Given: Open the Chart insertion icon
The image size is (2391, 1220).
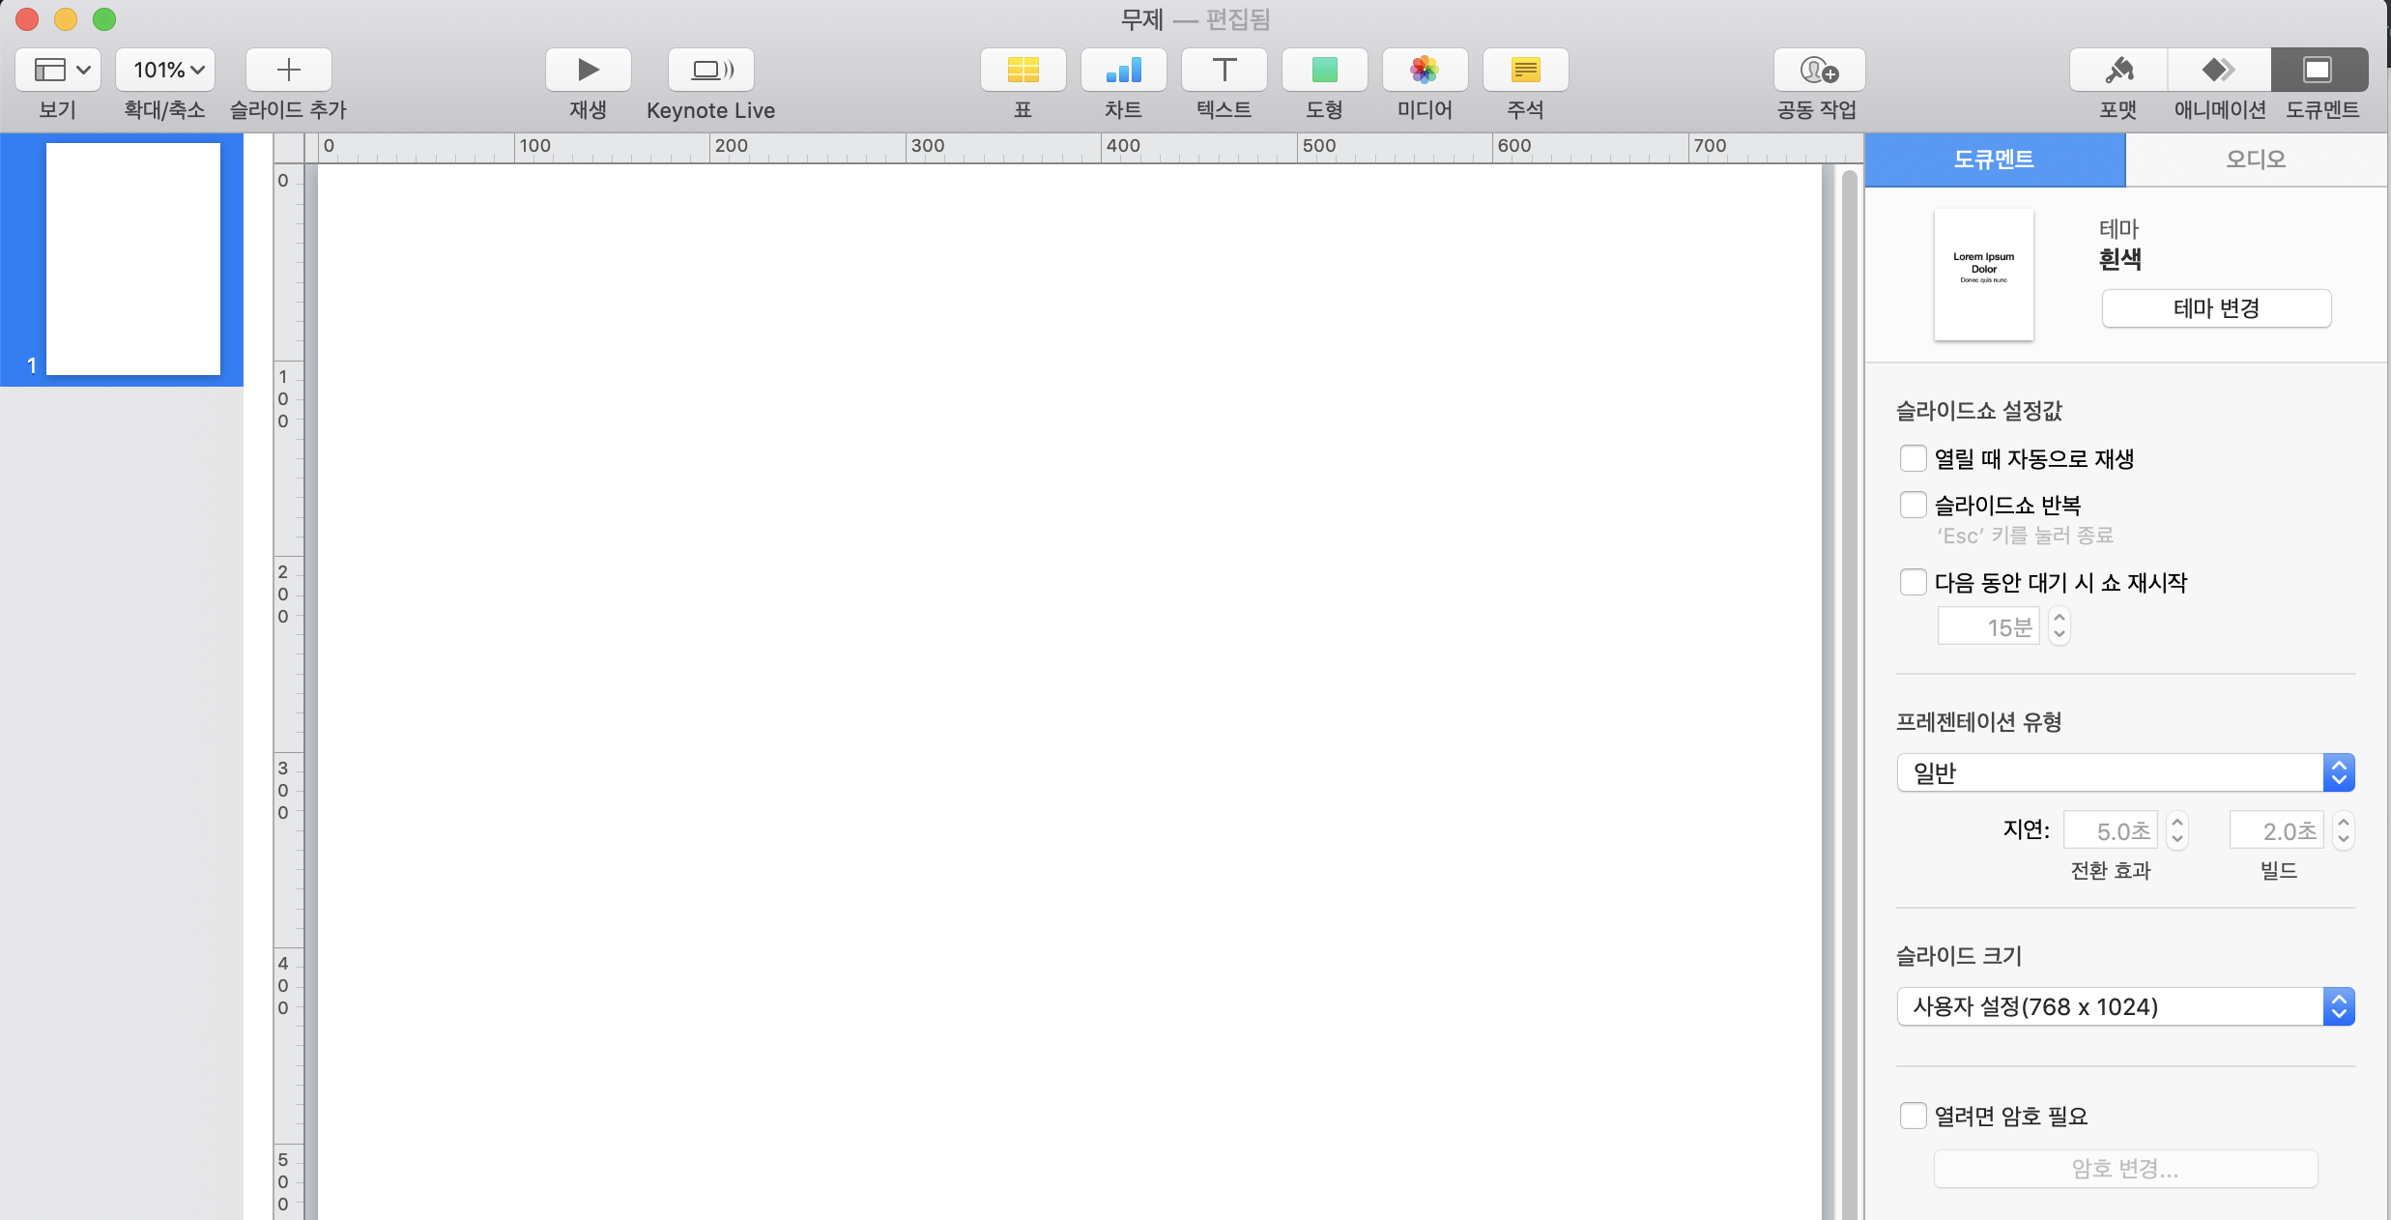Looking at the screenshot, I should [1123, 70].
